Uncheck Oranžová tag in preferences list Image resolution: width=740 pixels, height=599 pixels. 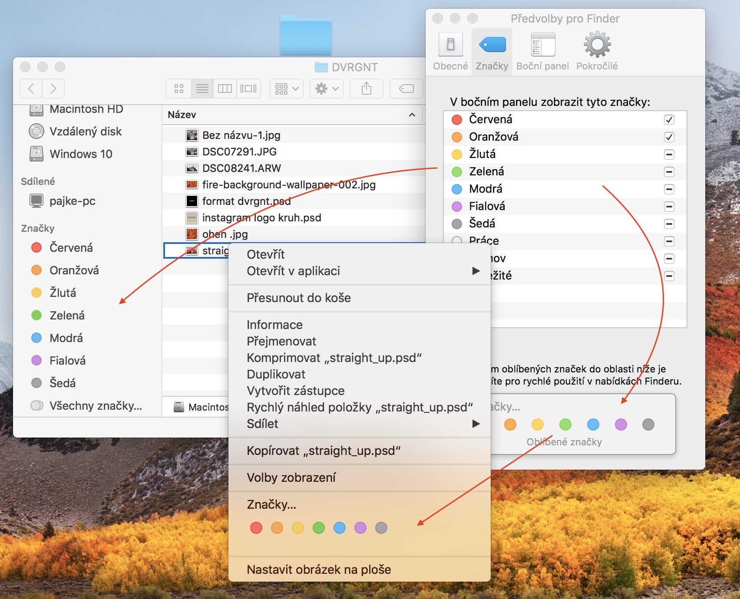point(669,137)
